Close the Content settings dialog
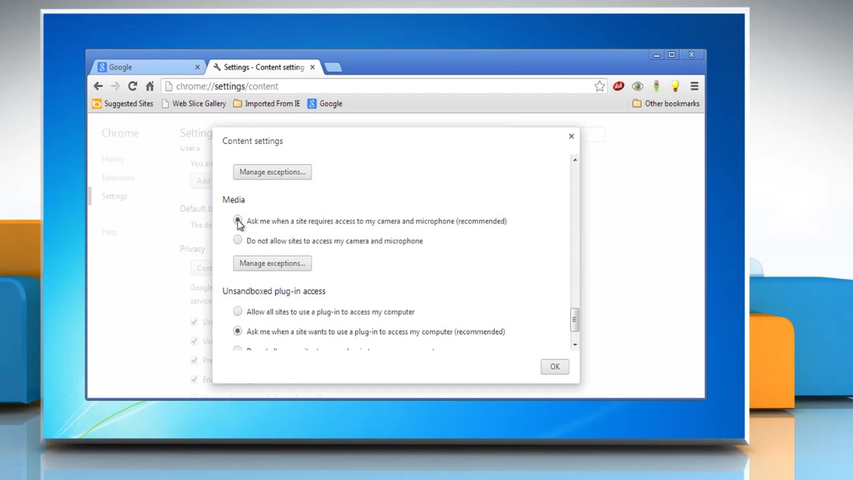The width and height of the screenshot is (853, 480). coord(571,136)
